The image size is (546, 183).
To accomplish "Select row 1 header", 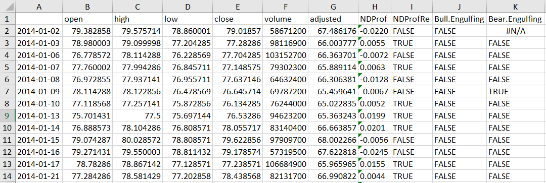I will coord(8,19).
